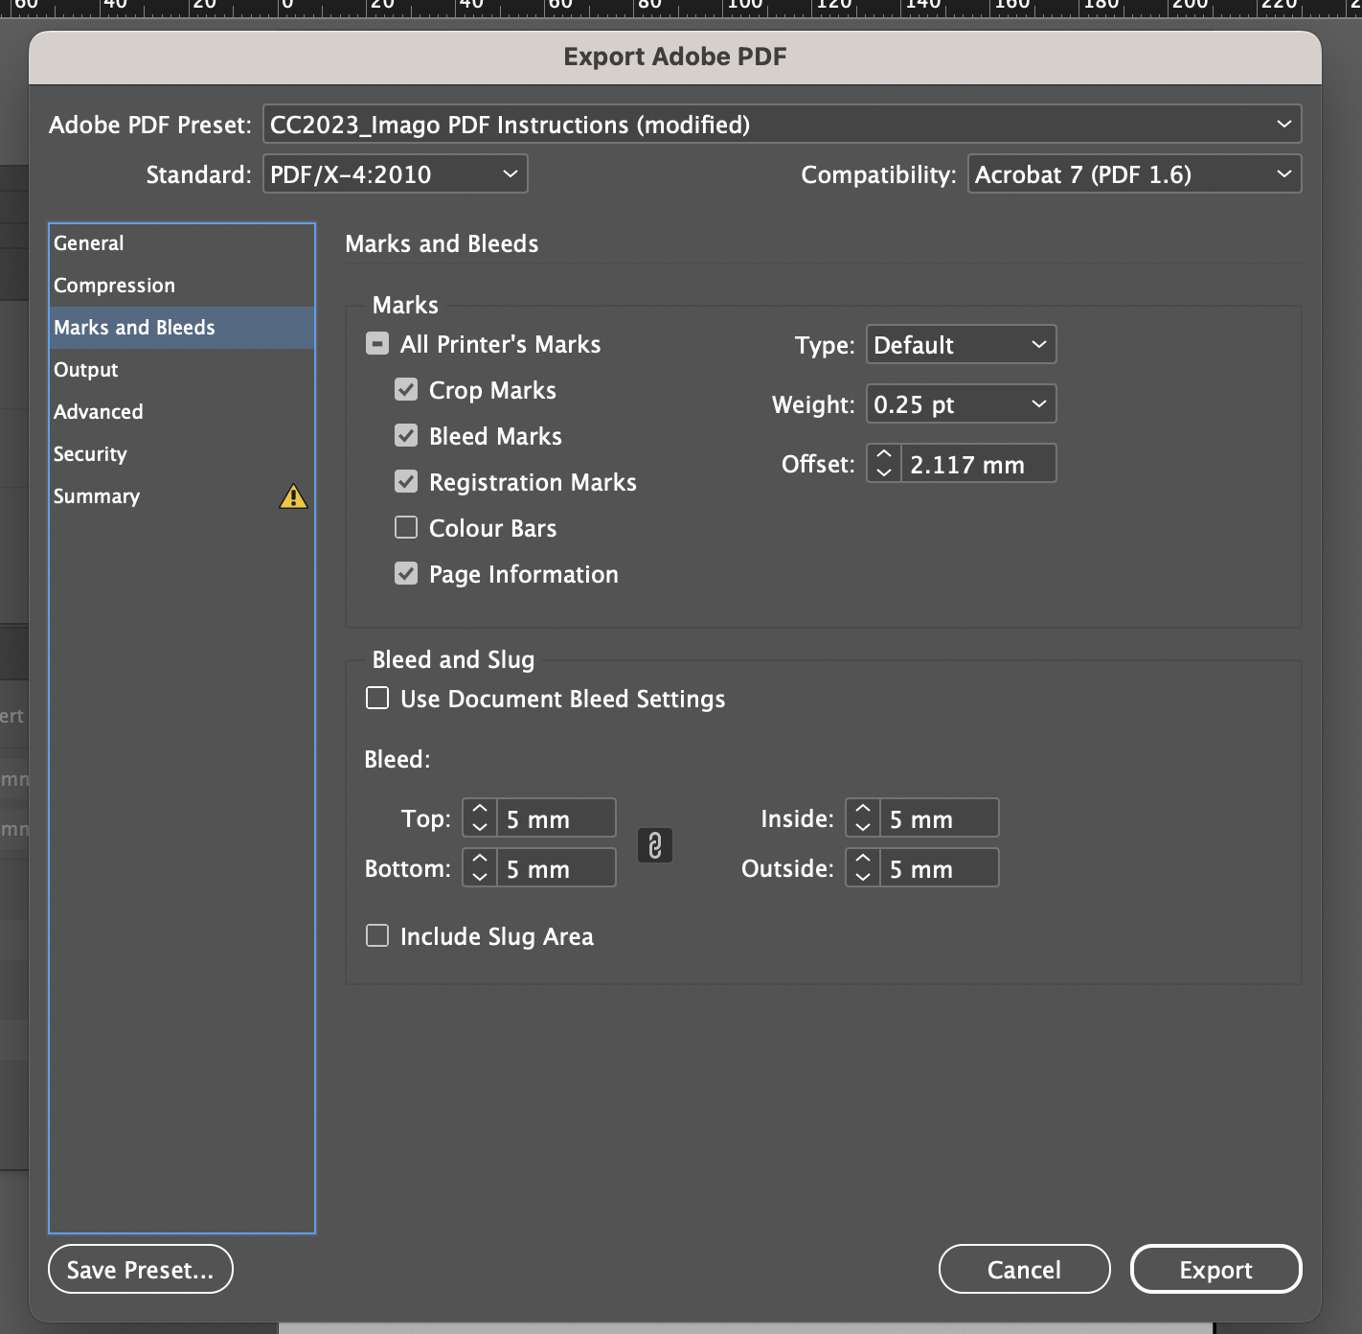Enable Use Document Bleed Settings
The image size is (1362, 1334).
coord(376,699)
